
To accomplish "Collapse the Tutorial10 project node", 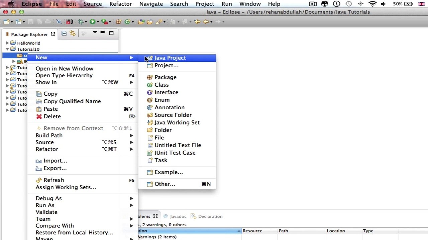I will click(7, 49).
